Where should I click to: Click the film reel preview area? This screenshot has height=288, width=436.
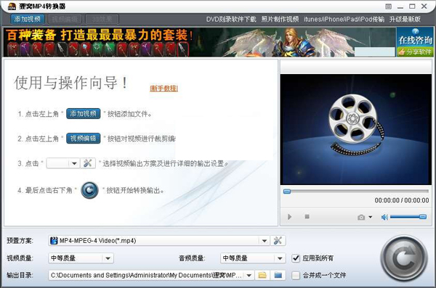[356, 129]
